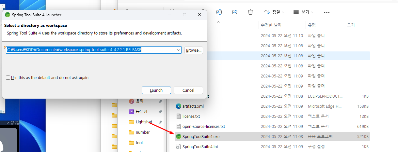
Task: Click '텍스트 문서' type in license.txt row
Action: pyautogui.click(x=318, y=116)
